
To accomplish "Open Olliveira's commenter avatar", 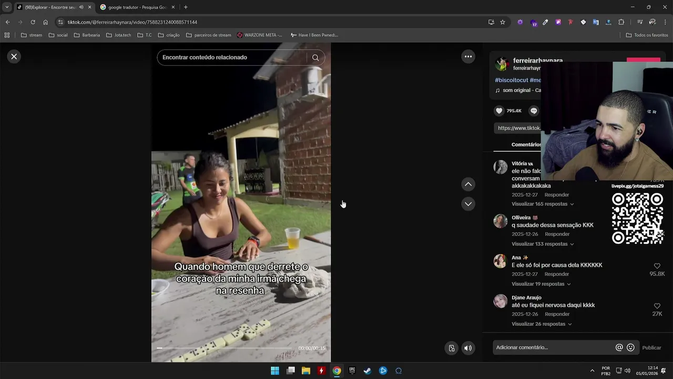I will [500, 221].
